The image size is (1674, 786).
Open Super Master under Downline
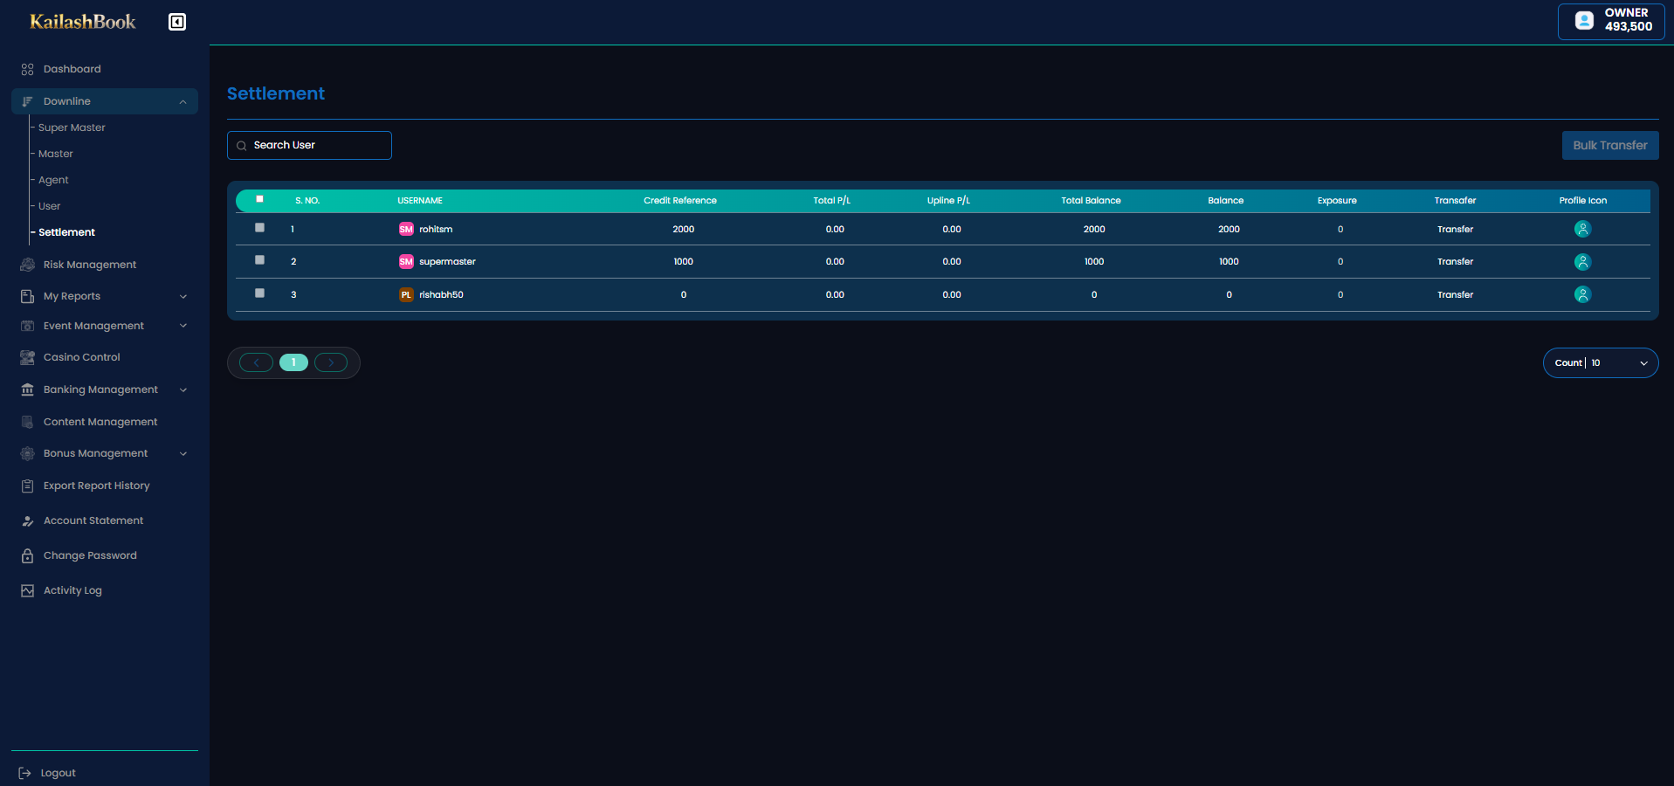point(72,128)
